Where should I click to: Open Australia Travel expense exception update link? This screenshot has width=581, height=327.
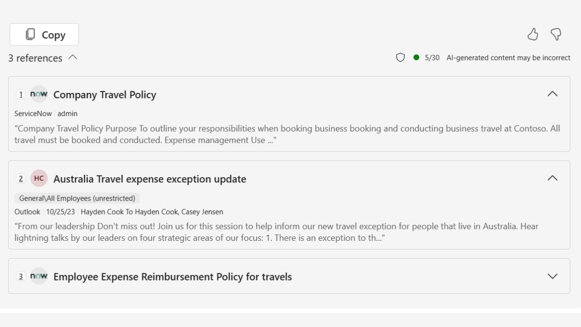[x=150, y=179]
